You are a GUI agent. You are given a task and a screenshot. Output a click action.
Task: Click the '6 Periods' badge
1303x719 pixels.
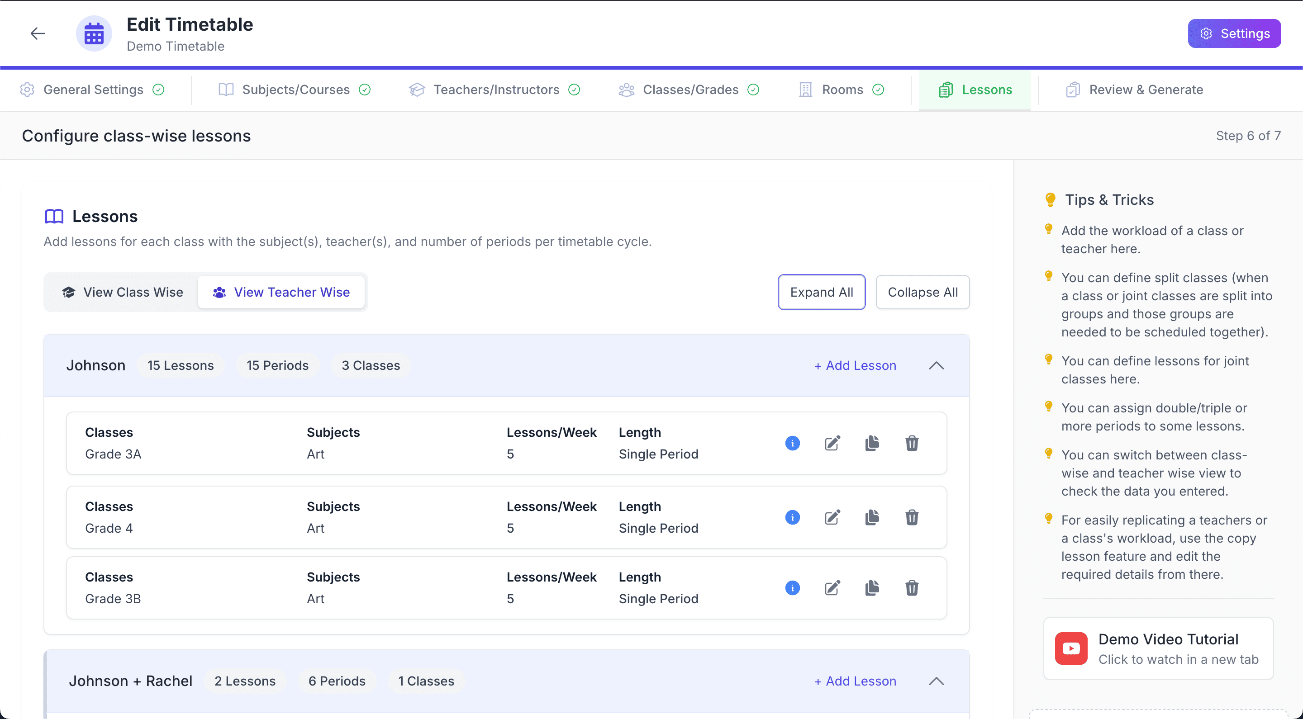point(337,681)
